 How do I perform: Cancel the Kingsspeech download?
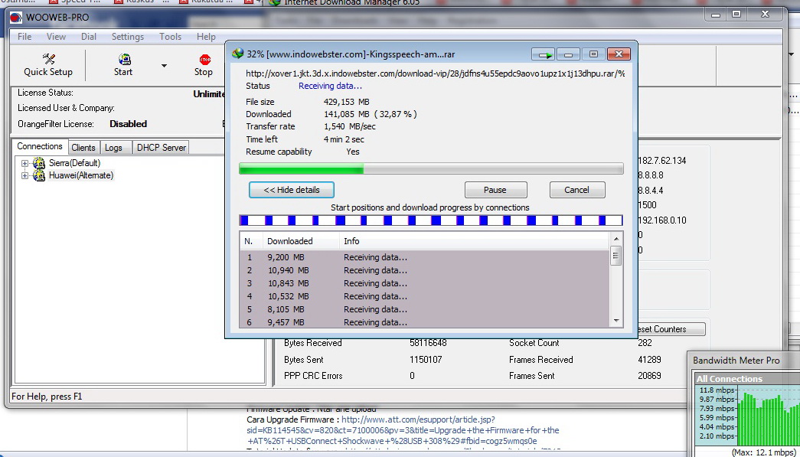(x=577, y=190)
